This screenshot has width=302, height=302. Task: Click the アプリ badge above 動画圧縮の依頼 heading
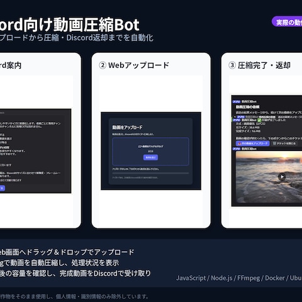pos(237,101)
